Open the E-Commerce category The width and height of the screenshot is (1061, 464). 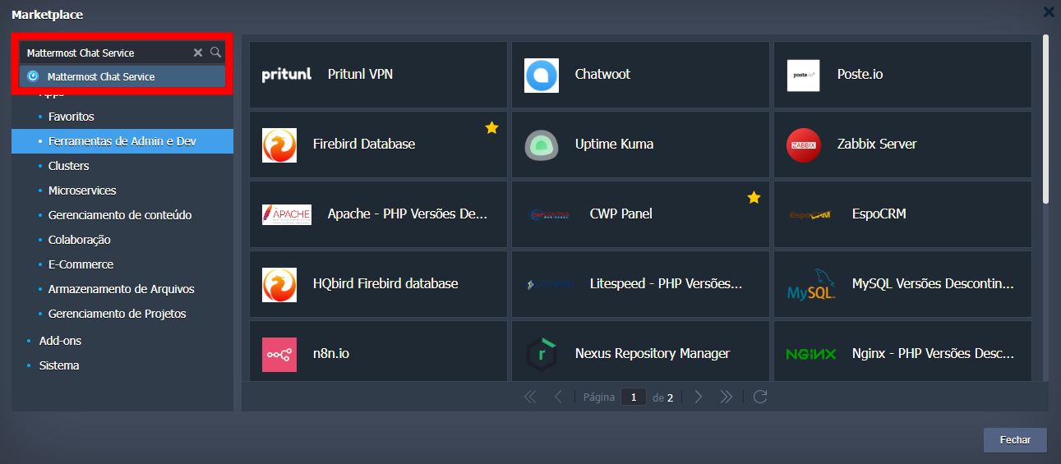(x=81, y=264)
